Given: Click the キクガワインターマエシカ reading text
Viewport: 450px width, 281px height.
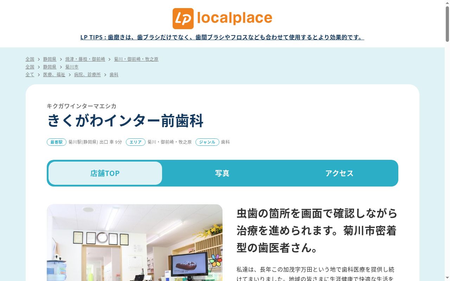Looking at the screenshot, I should coord(82,106).
